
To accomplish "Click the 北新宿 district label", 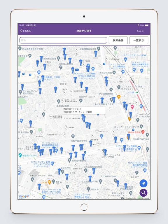I will [63, 84].
